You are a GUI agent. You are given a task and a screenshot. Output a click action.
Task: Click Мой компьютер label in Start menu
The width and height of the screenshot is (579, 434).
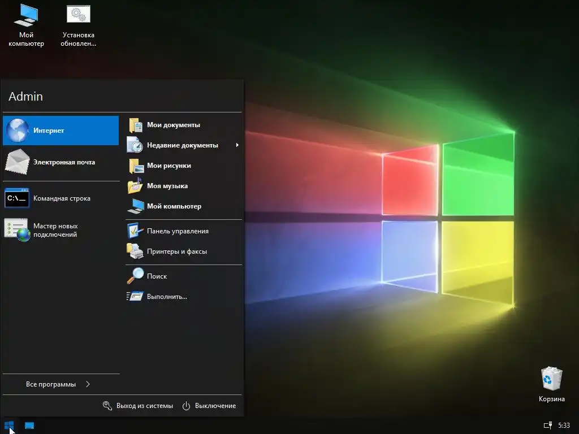[174, 206]
